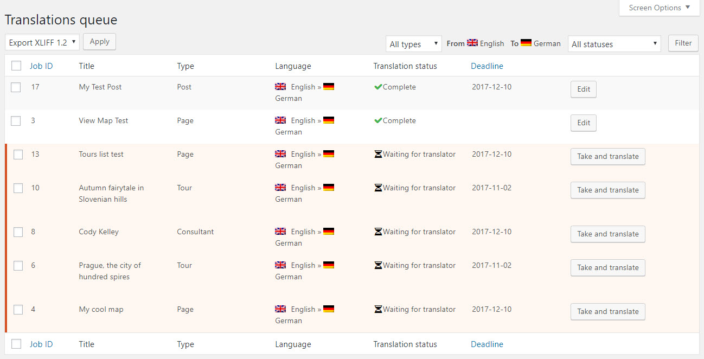Screen dimensions: 704x359
Task: Click the British flag in My Test Post's language column
Action: 280,86
